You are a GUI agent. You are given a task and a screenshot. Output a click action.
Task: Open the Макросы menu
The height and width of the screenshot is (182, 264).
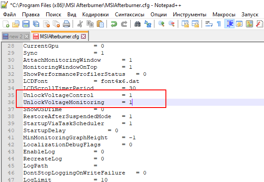(224, 15)
